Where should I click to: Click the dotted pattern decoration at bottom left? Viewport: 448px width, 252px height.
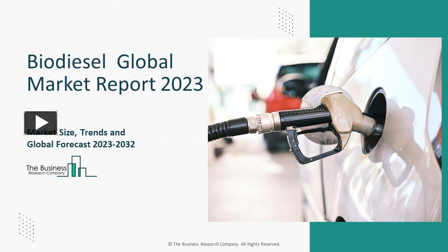pos(27,227)
